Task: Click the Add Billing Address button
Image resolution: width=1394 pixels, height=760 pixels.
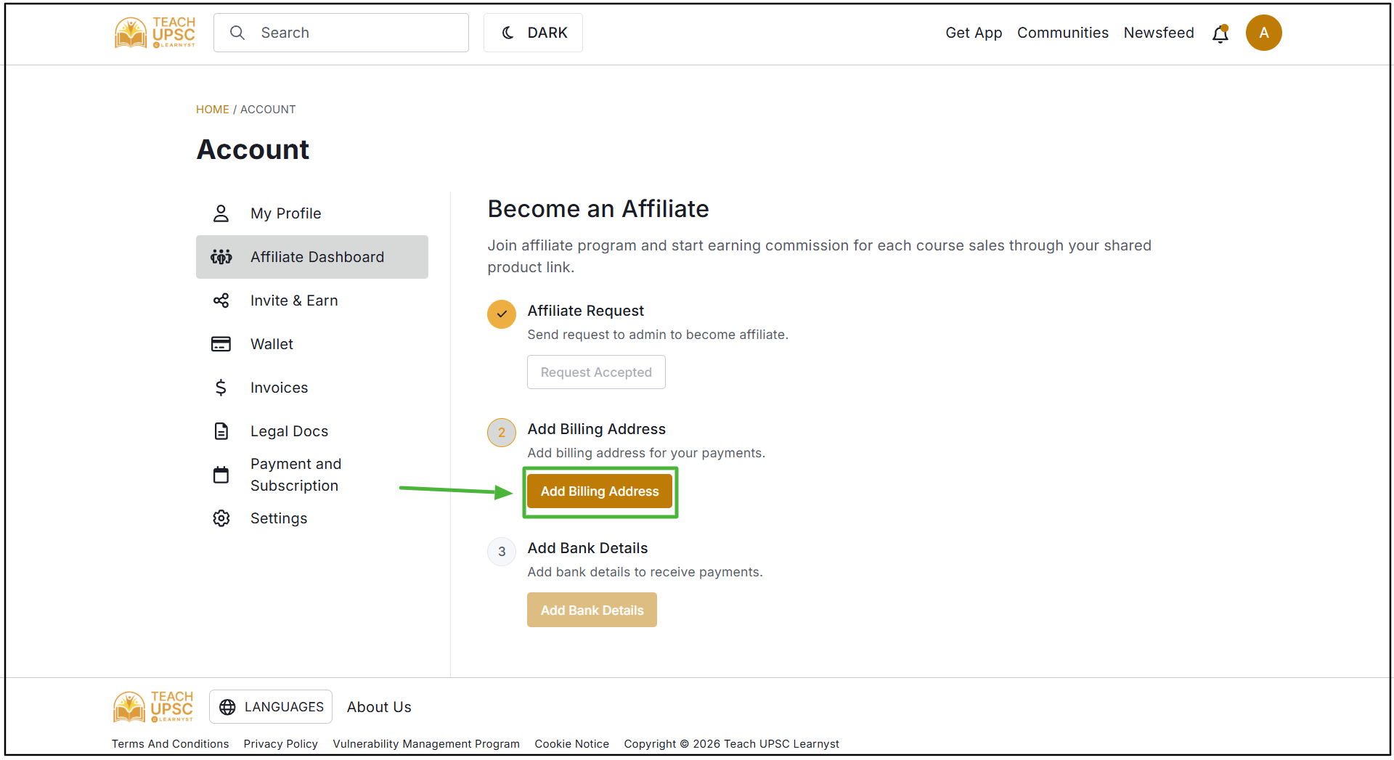Action: (x=600, y=491)
